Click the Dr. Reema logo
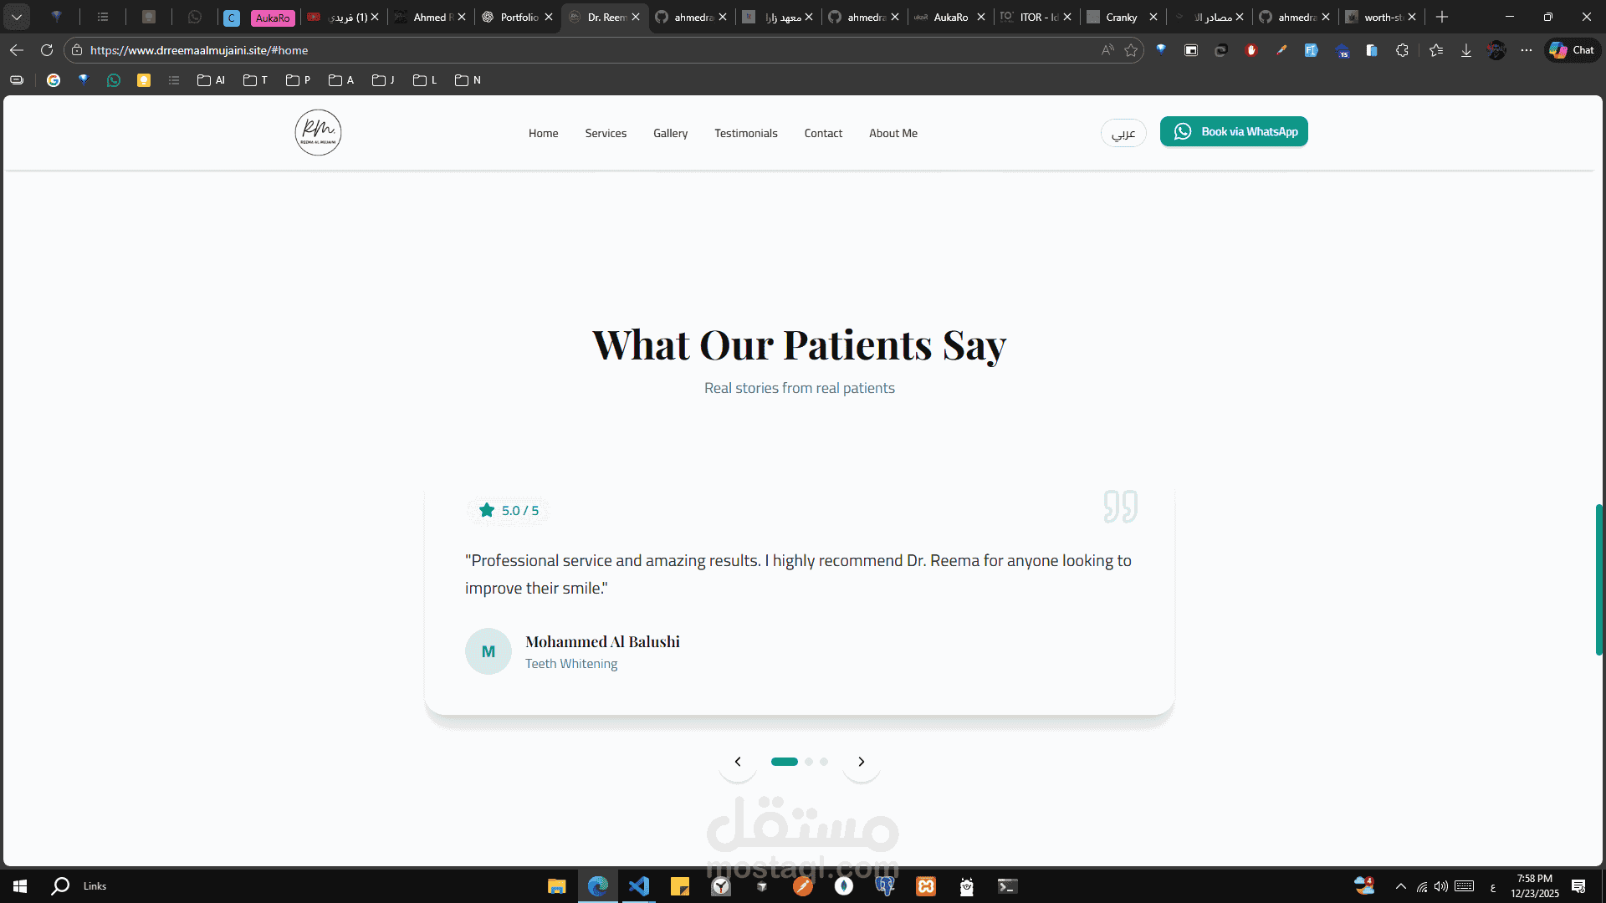Viewport: 1606px width, 903px height. [318, 132]
